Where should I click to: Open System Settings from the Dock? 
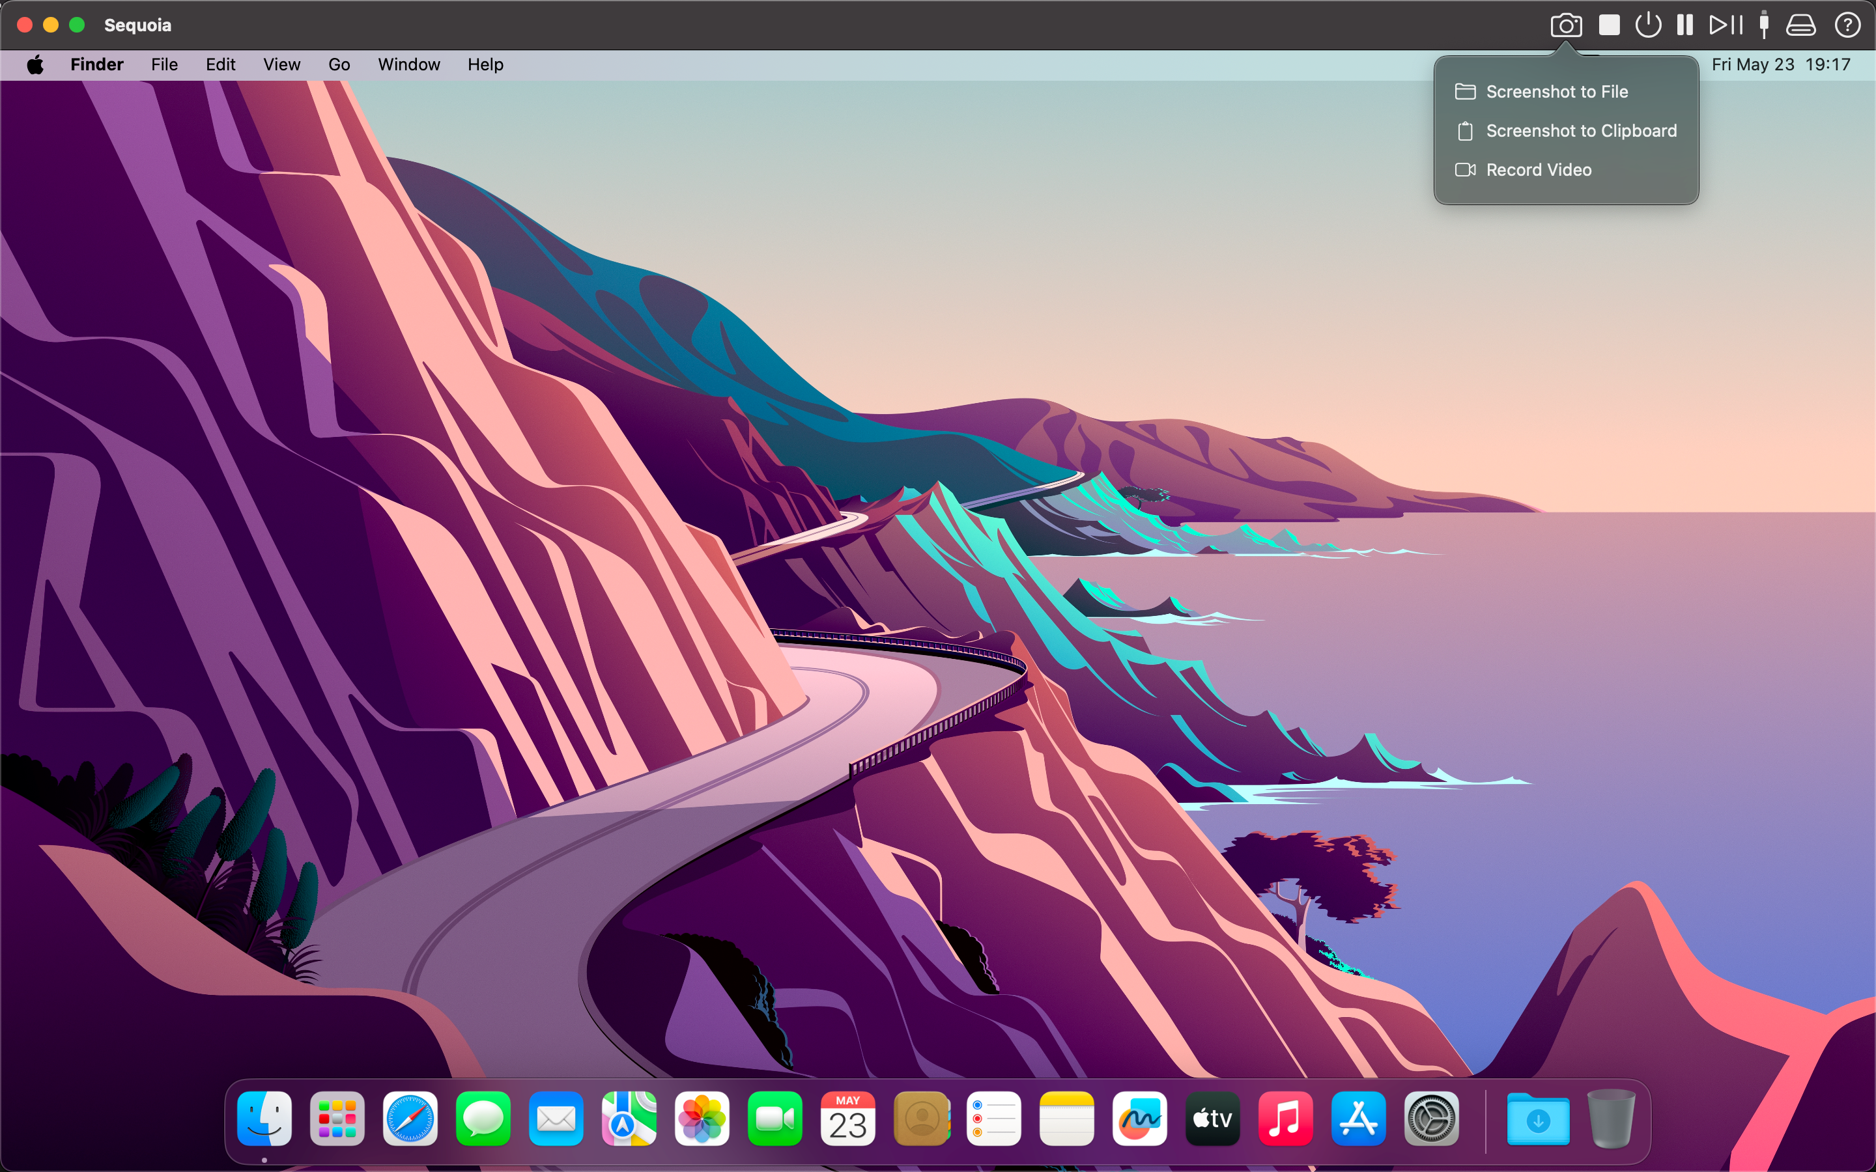1431,1119
